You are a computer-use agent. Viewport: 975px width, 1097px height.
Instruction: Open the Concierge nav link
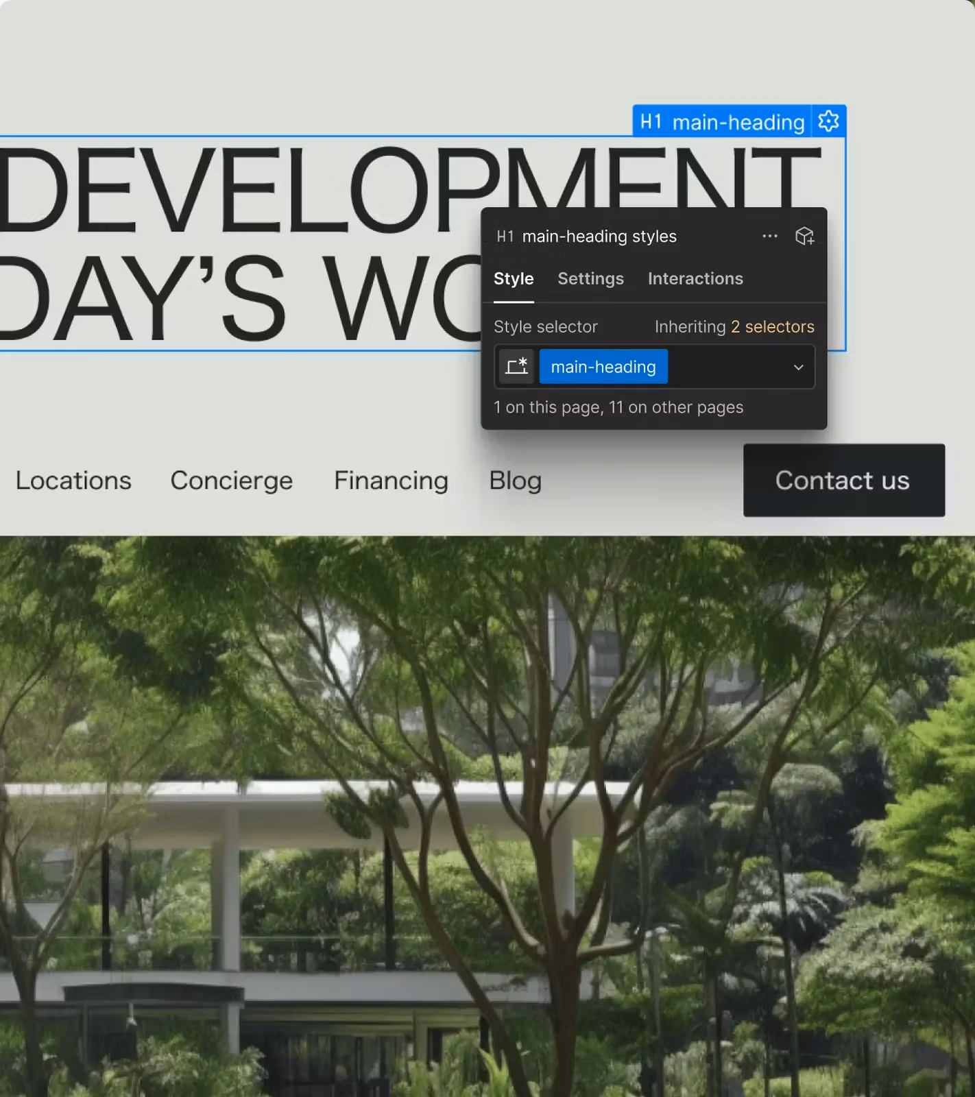231,481
